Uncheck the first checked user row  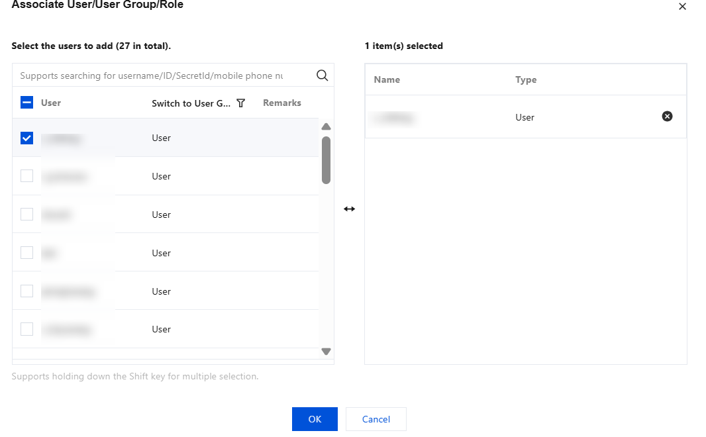27,138
